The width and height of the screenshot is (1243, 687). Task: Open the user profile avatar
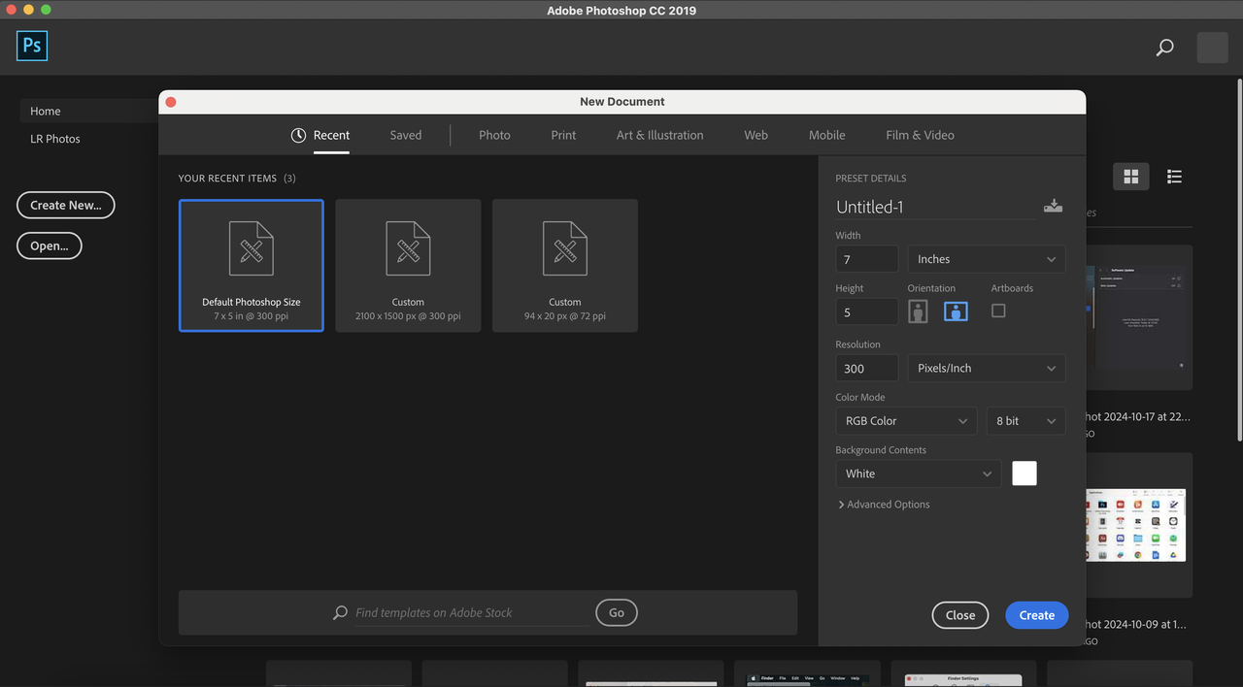point(1212,47)
